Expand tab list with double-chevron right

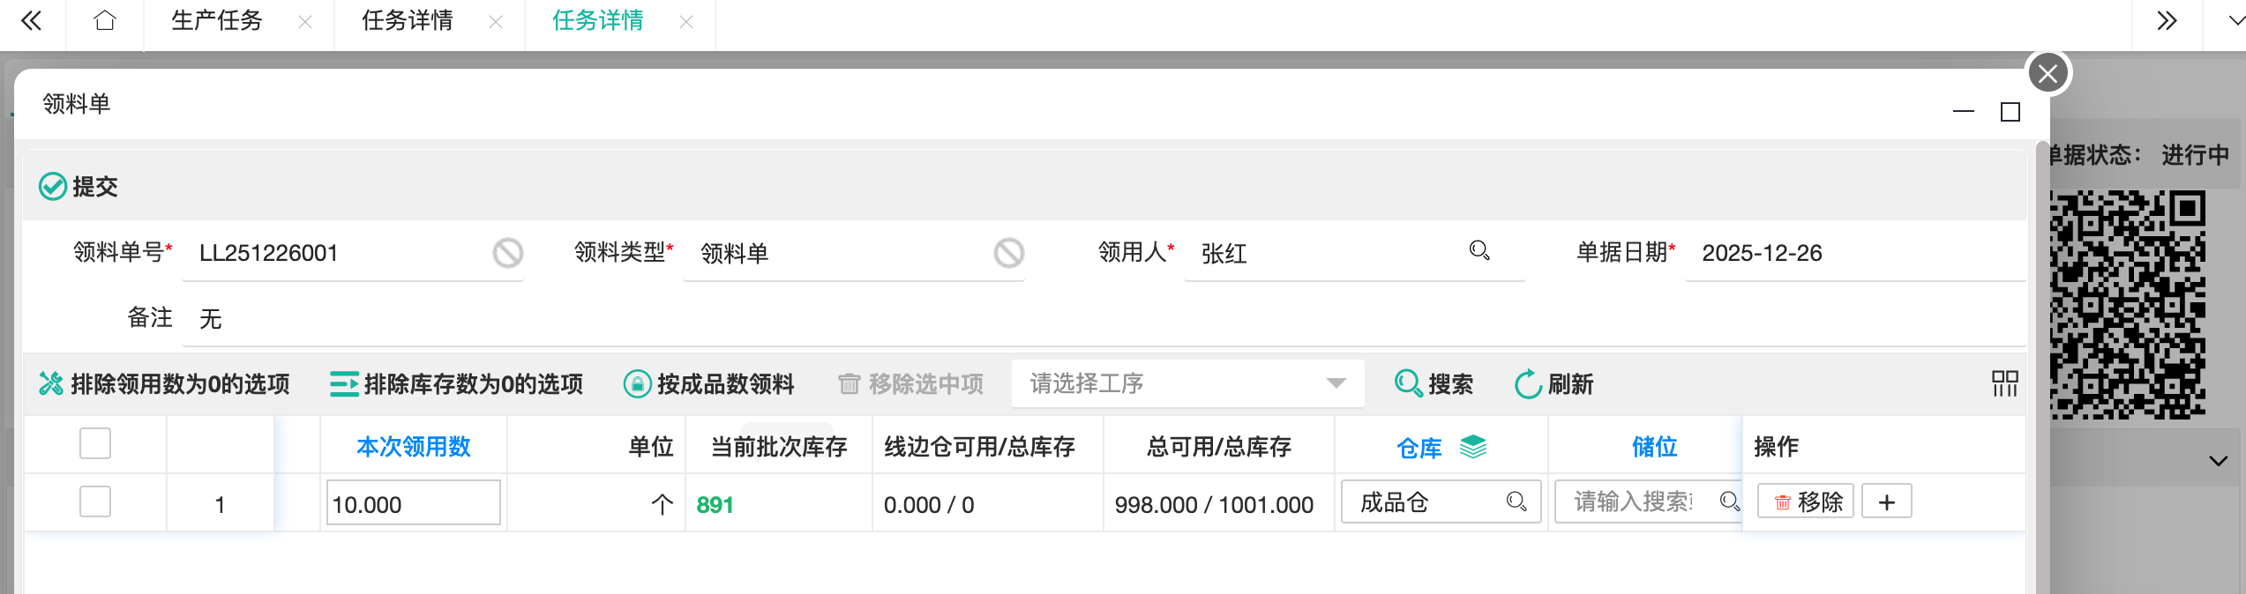click(x=2167, y=21)
